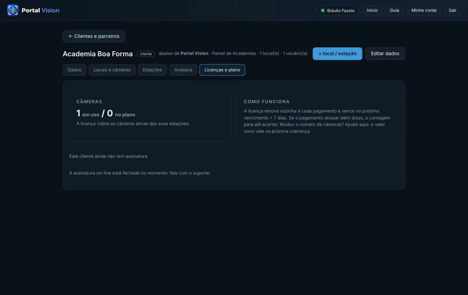This screenshot has height=295, width=468.
Task: Click 'abaixo de Portal Vision' breadcrumb text
Action: [x=183, y=53]
